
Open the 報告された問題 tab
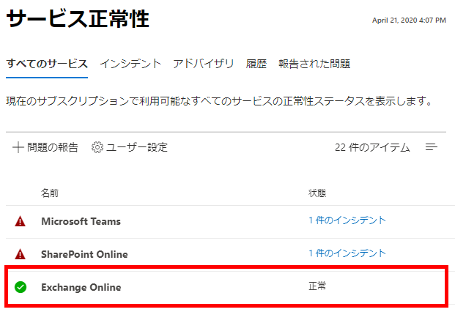coord(314,64)
